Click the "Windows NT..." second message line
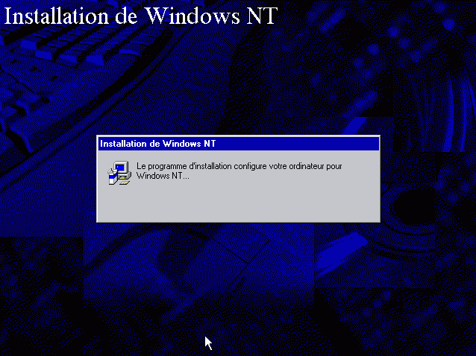 (x=163, y=176)
